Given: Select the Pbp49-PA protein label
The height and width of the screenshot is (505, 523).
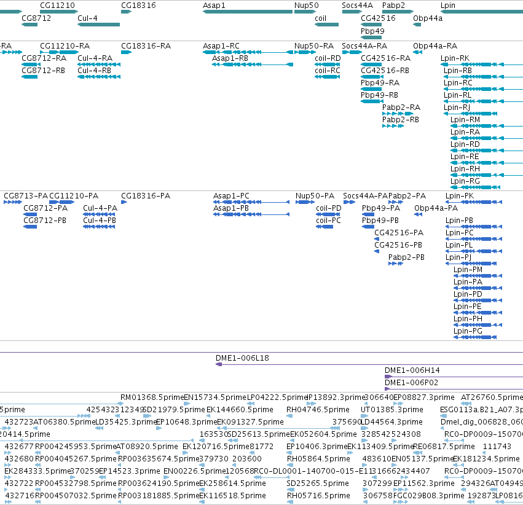Looking at the screenshot, I should tap(381, 208).
